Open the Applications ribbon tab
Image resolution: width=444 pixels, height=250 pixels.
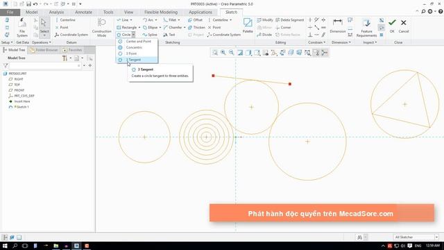pos(200,12)
